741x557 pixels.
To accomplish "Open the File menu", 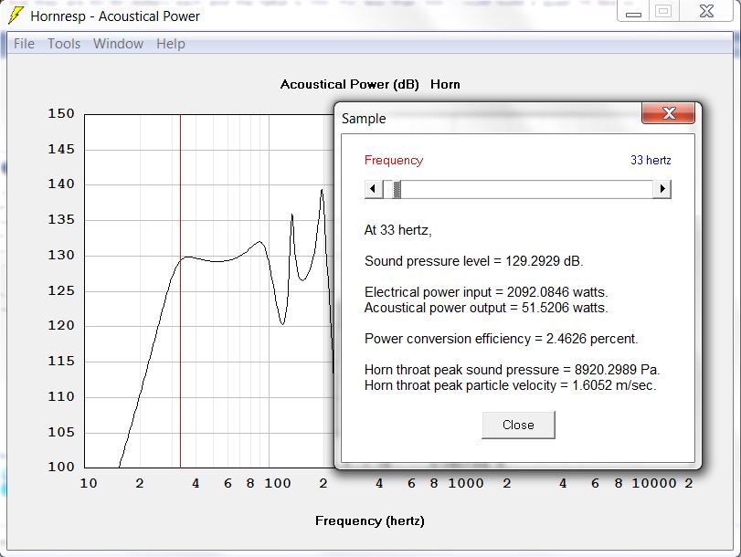I will tap(24, 44).
